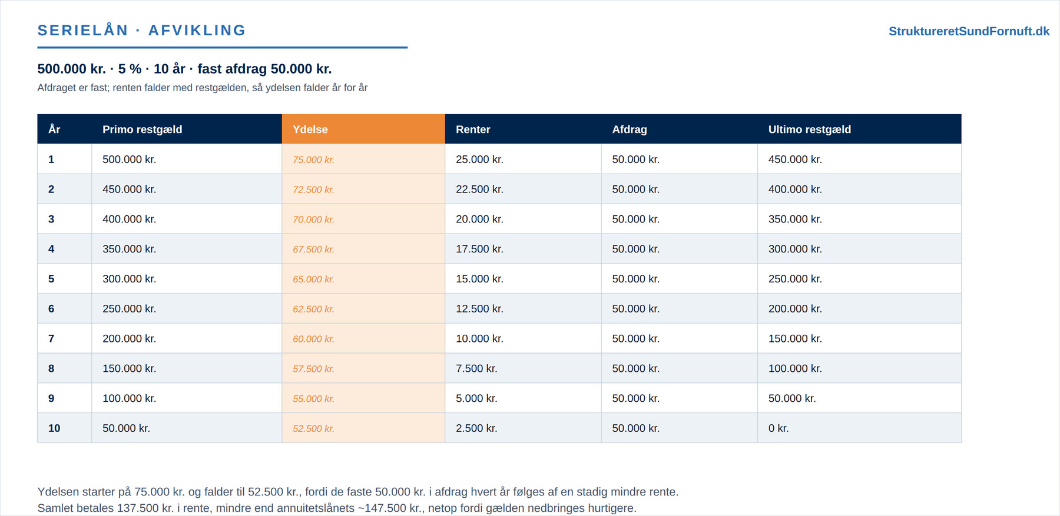Click the Primo restgæld column header

(187, 129)
